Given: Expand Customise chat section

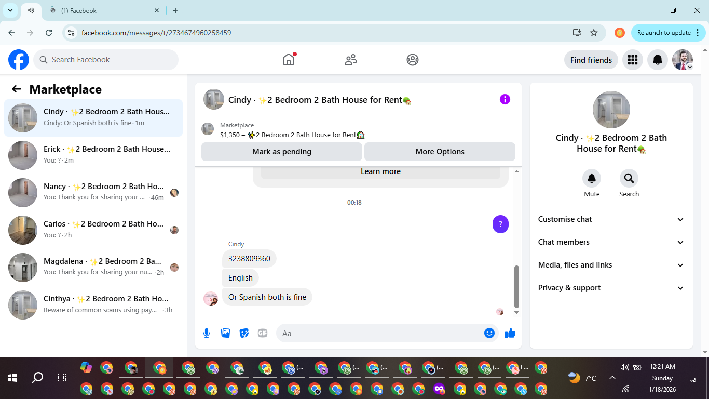Looking at the screenshot, I should pyautogui.click(x=611, y=219).
